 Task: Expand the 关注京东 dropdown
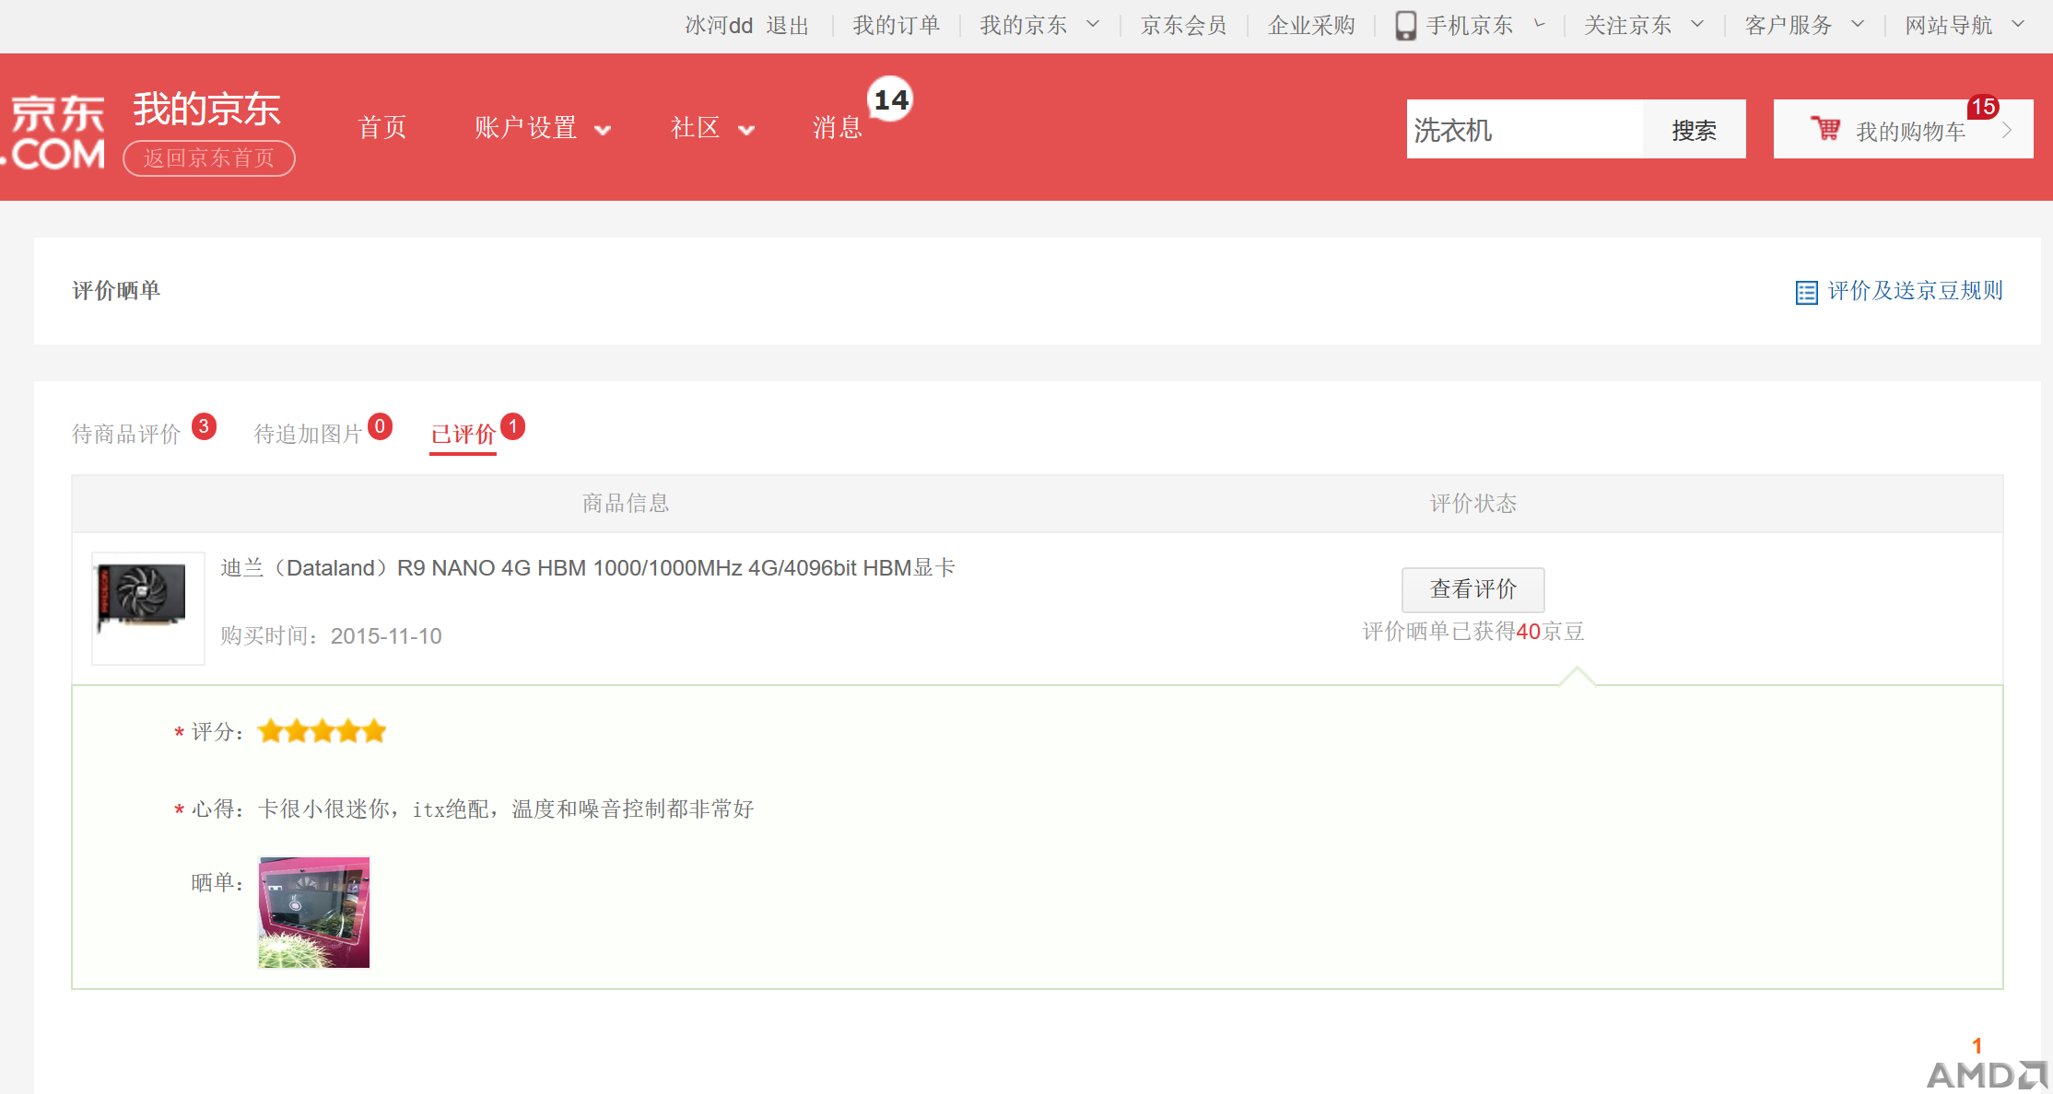pos(1697,25)
